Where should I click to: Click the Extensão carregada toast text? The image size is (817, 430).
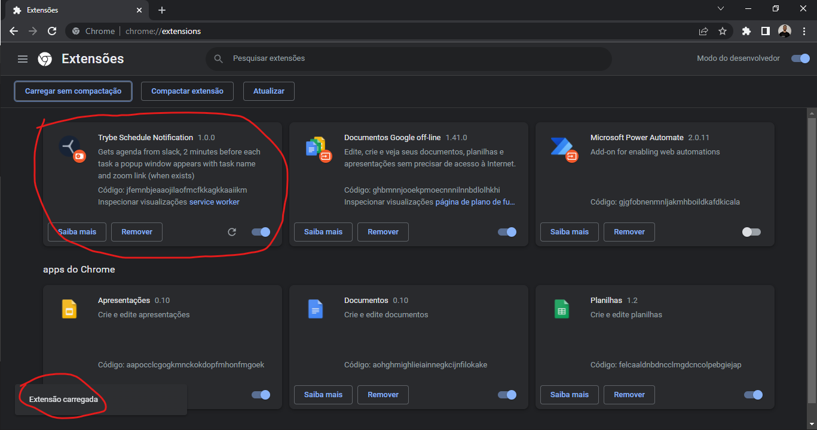click(x=63, y=400)
